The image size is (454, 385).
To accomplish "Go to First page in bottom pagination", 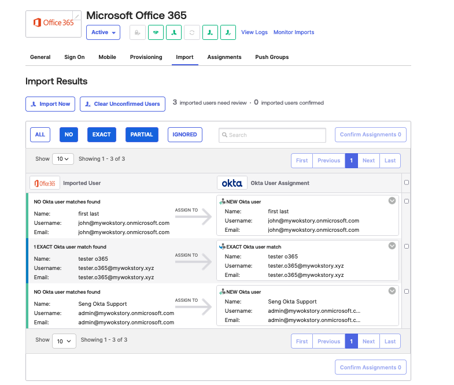I will (x=302, y=341).
